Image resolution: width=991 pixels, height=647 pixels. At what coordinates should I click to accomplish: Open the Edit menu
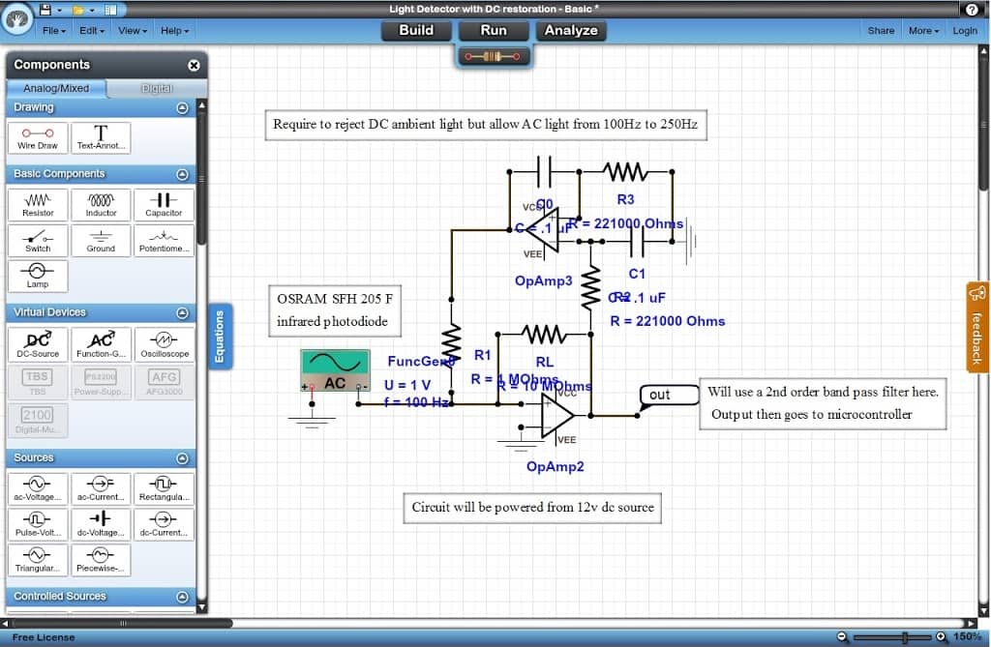point(90,30)
